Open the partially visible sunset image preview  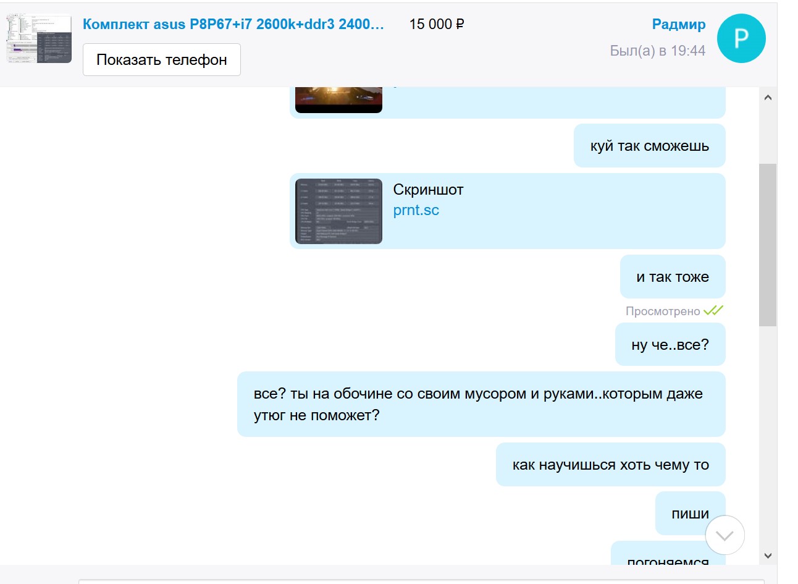click(338, 100)
